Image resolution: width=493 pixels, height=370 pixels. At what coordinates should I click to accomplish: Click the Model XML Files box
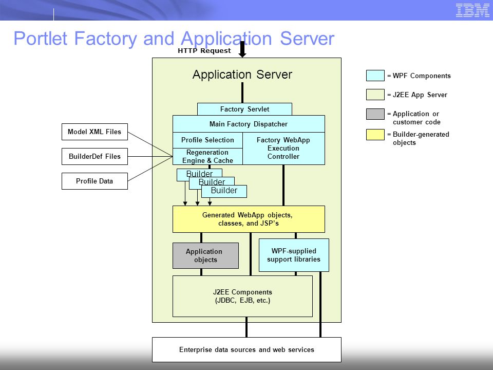click(x=94, y=132)
